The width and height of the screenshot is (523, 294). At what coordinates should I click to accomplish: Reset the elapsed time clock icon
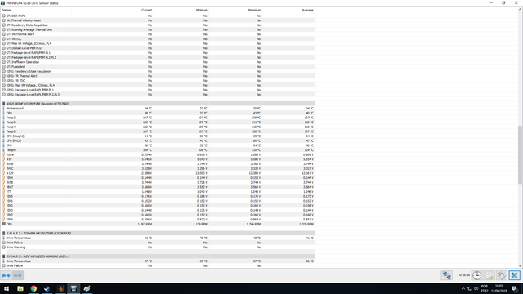tap(477, 275)
